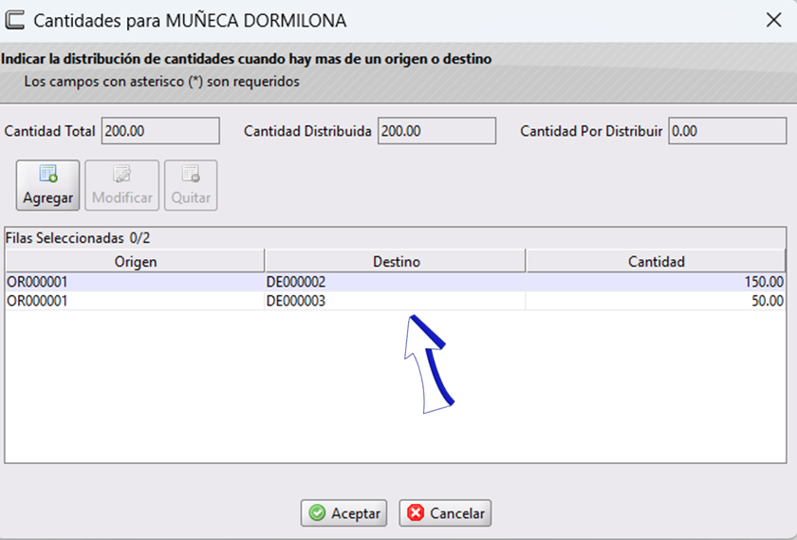The height and width of the screenshot is (540, 797).
Task: Click the red X icon on Cancelar
Action: (x=416, y=513)
